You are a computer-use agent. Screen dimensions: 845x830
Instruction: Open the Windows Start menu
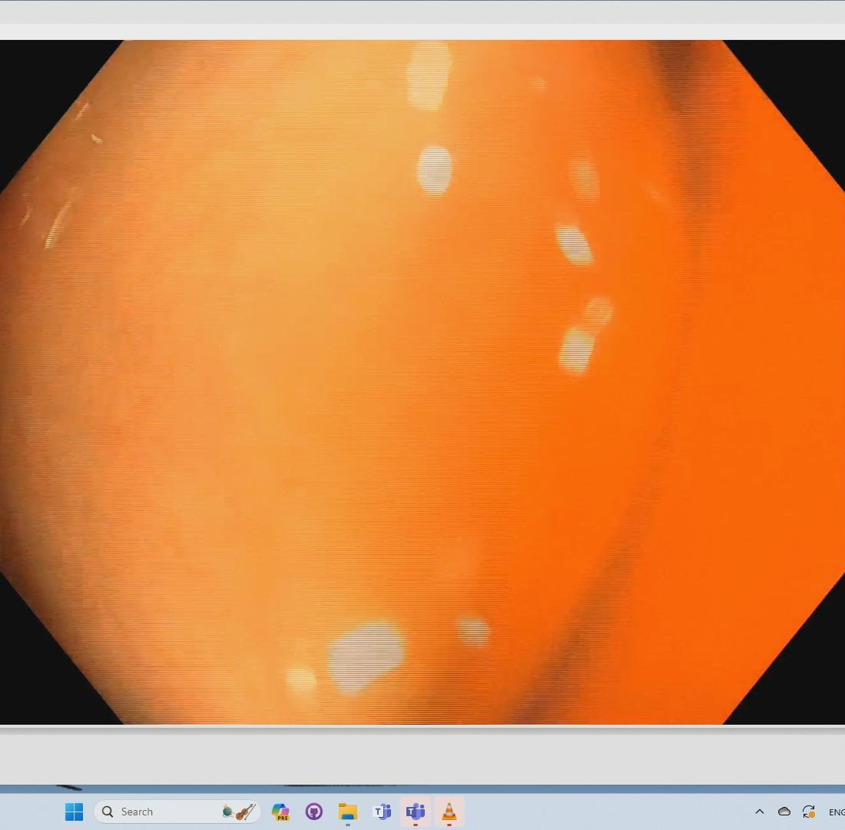pos(74,811)
